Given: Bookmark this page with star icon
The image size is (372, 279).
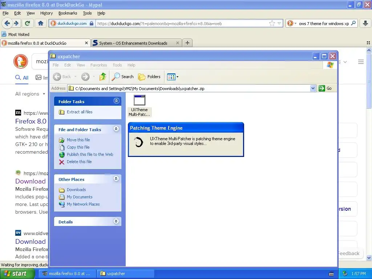Looking at the screenshot, I should coord(272,23).
